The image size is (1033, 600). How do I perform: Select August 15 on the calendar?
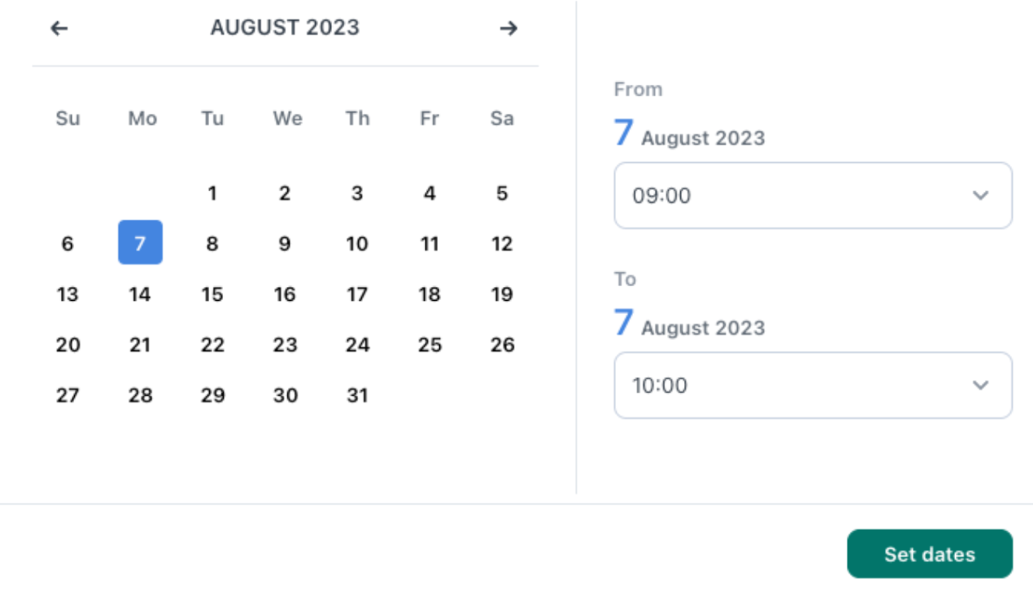[x=212, y=294]
